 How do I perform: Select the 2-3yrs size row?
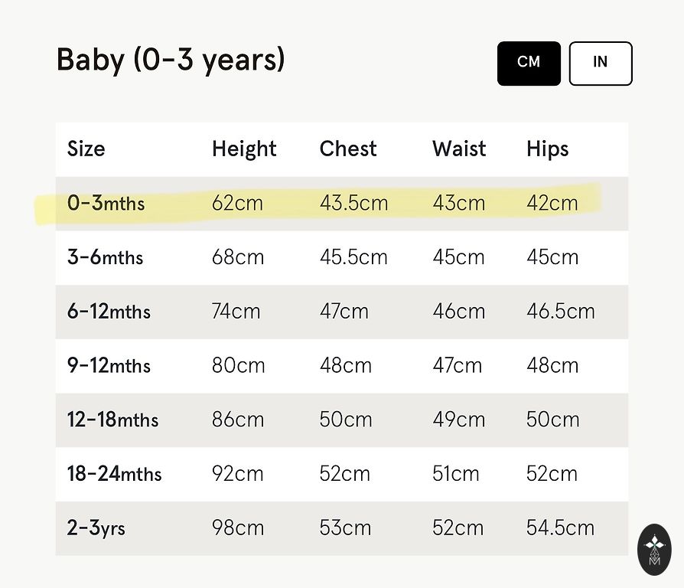[96, 528]
